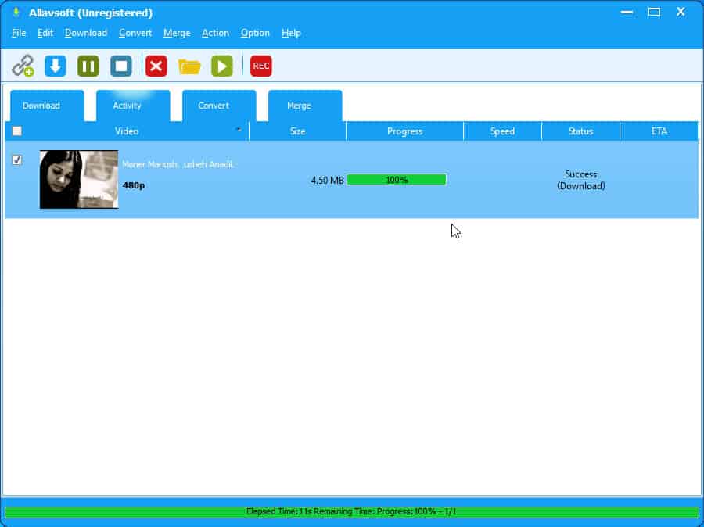Click the 100% green progress bar in row
Screen dimensions: 704x527
[x=397, y=180]
